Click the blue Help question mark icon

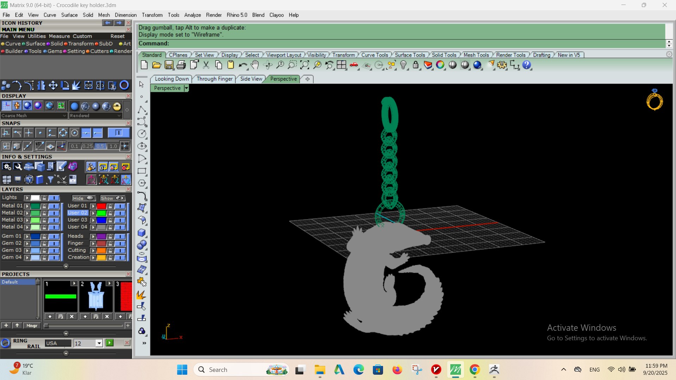click(x=527, y=65)
